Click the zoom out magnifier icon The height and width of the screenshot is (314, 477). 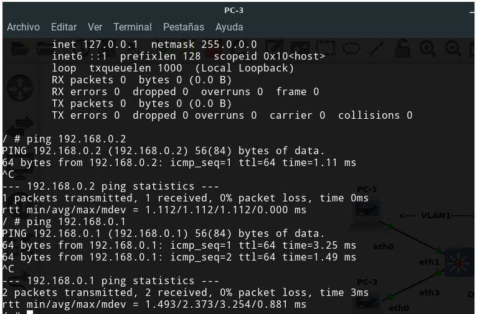[x=452, y=48]
